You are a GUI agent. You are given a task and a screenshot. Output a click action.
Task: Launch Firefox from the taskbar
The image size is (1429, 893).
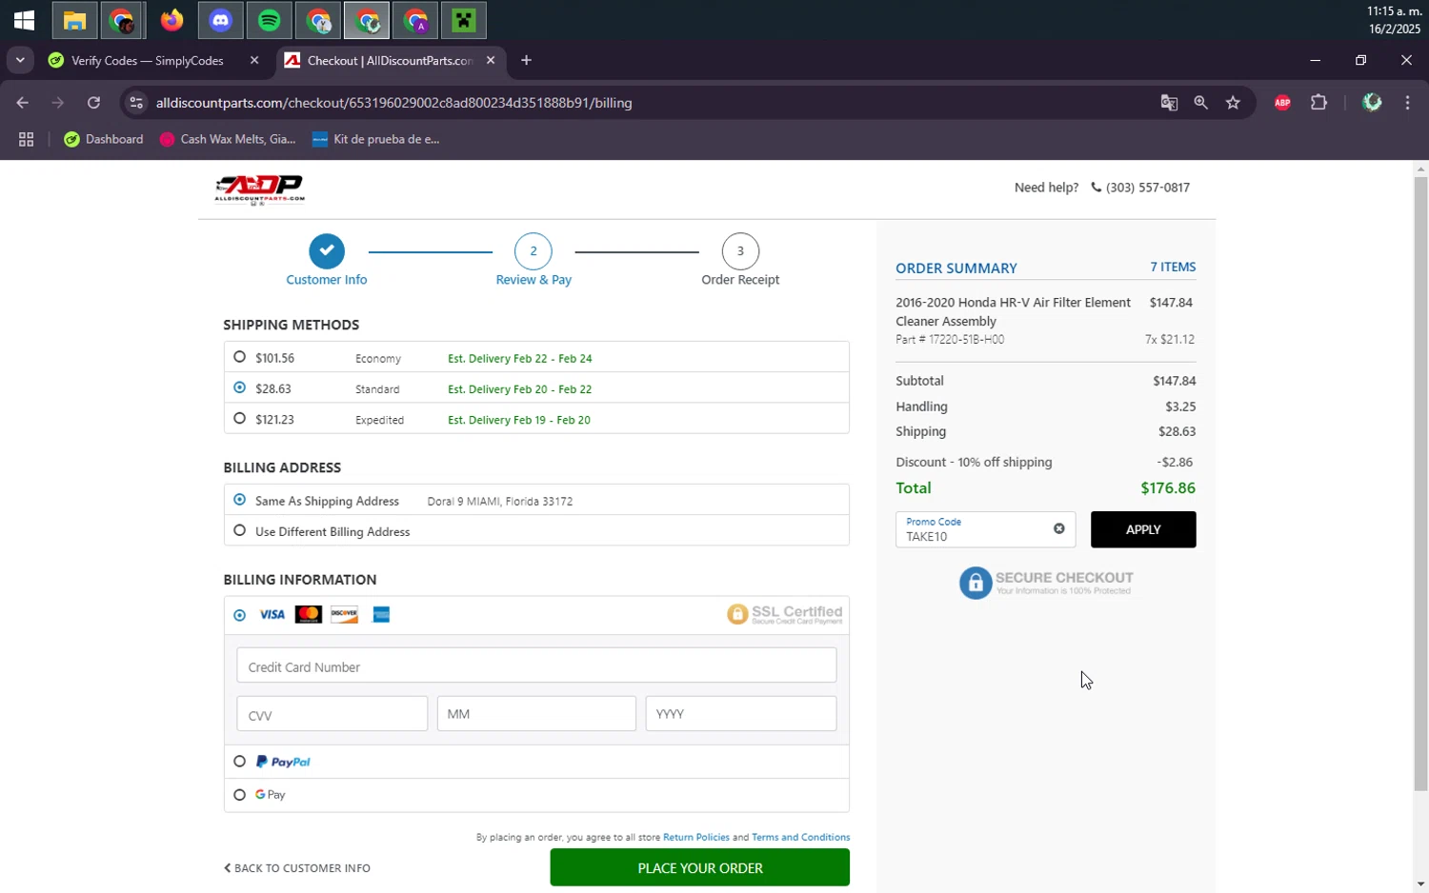coord(171,20)
